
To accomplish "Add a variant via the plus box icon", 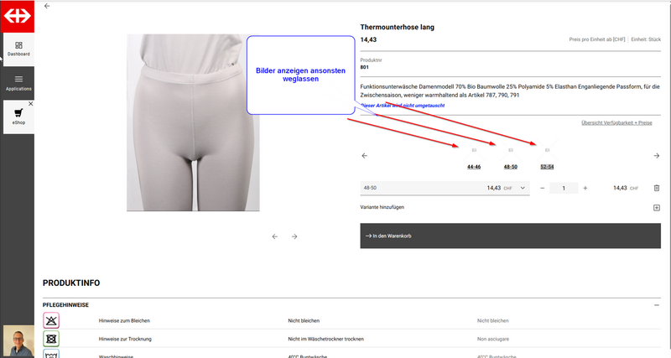I will click(x=656, y=207).
